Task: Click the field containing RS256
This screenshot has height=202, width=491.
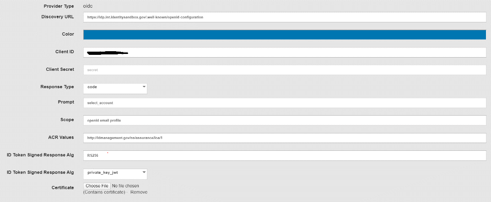Action: pos(284,155)
